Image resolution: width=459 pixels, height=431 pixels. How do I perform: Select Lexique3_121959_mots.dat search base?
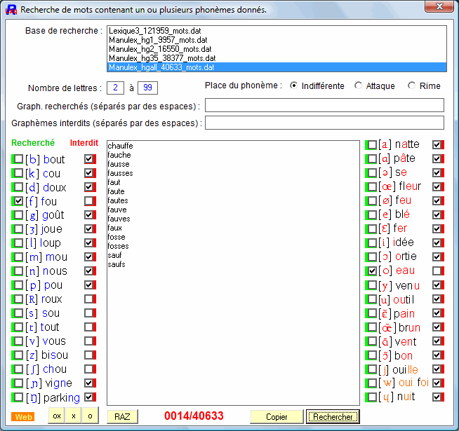point(277,31)
